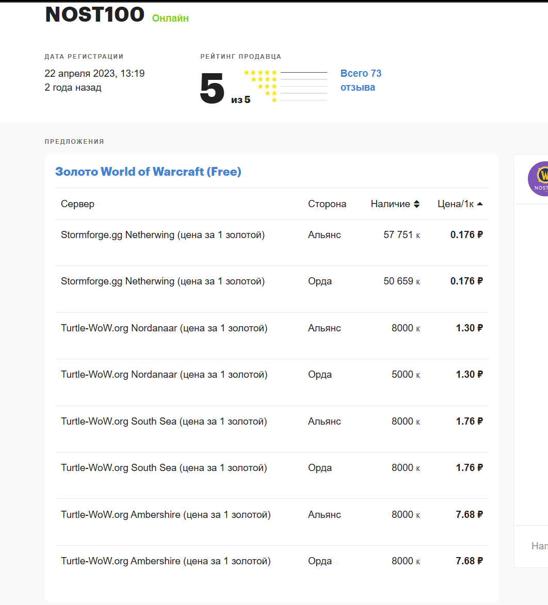Click the Nordanaar Орда 1.30 ₽ price
The image size is (548, 605).
click(469, 374)
